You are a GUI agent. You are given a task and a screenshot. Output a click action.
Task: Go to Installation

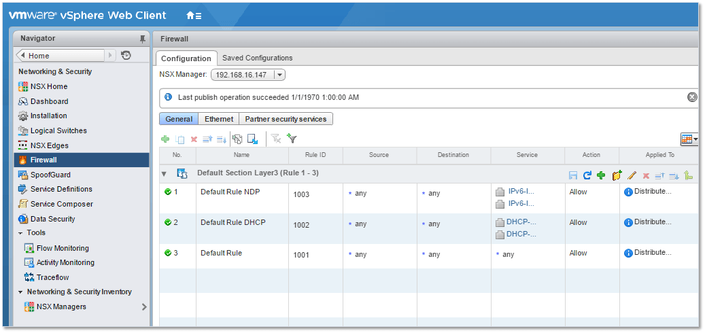click(42, 116)
